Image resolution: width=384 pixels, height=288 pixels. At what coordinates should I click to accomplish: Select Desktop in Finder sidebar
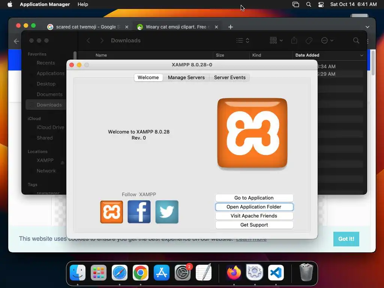[45, 84]
